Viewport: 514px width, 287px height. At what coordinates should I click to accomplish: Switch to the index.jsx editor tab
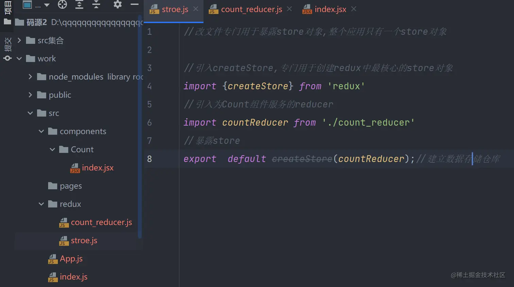330,10
